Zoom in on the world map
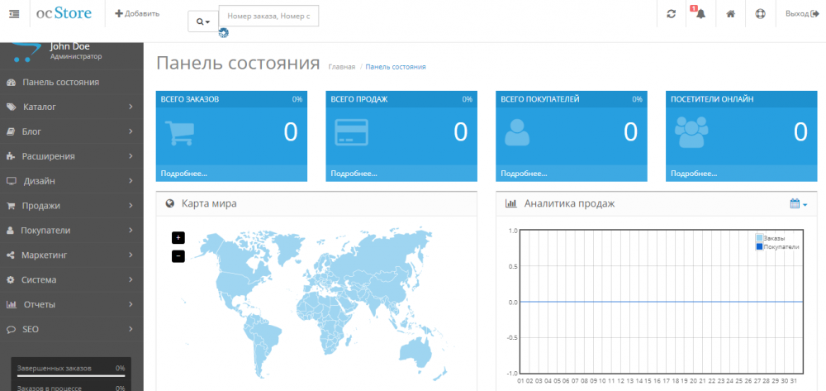 (178, 237)
